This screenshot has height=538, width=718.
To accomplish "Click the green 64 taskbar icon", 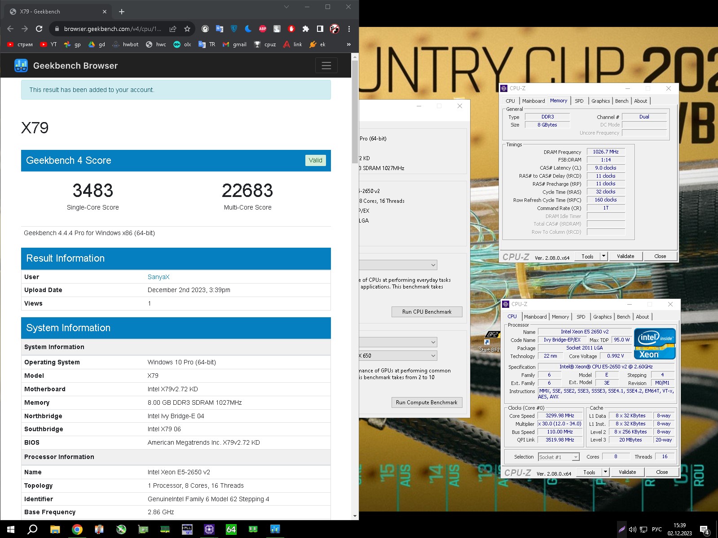I will tap(231, 529).
